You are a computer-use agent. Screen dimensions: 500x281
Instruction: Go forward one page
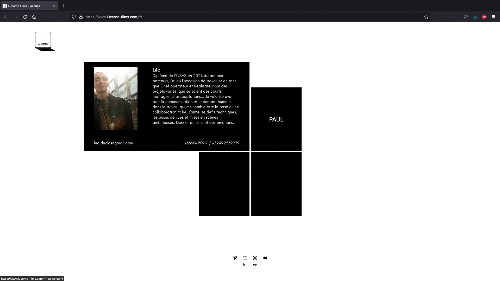16,17
